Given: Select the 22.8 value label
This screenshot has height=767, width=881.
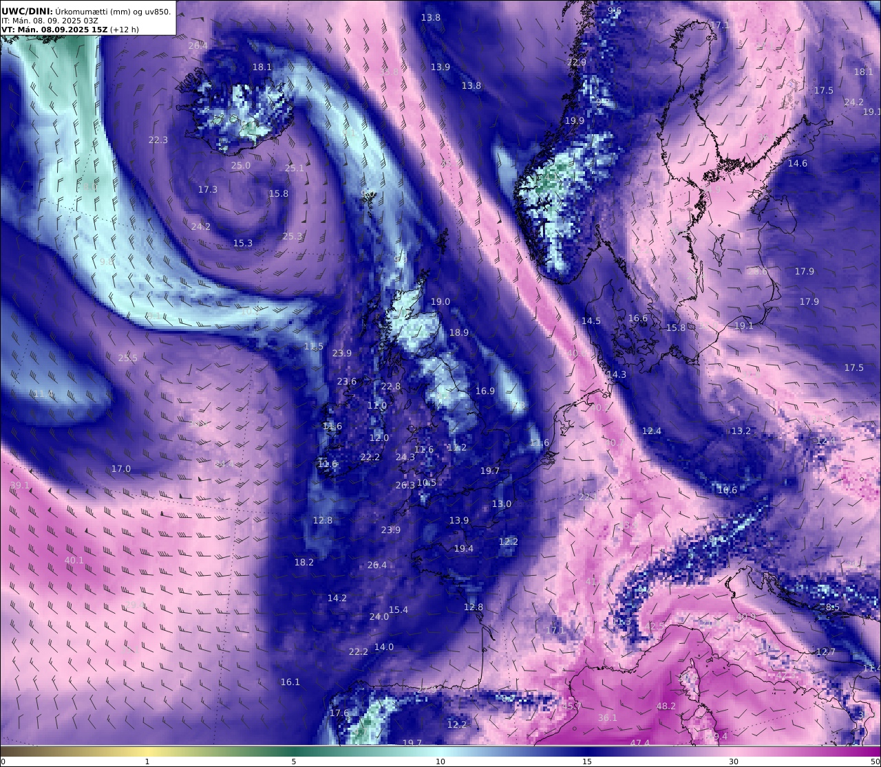Looking at the screenshot, I should pos(391,387).
